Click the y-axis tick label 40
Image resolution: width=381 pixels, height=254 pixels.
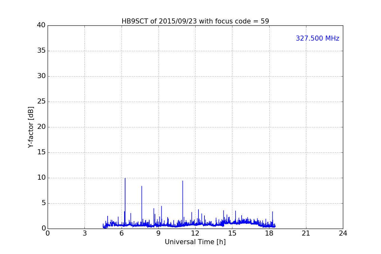[x=41, y=25]
